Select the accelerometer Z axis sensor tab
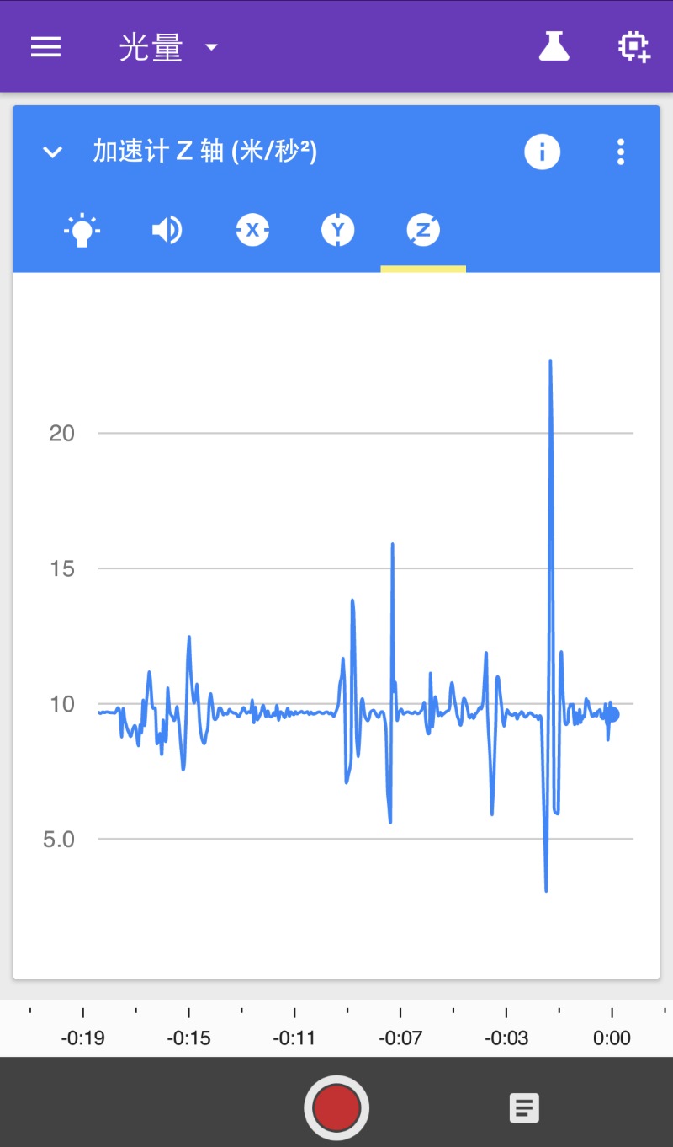The height and width of the screenshot is (1147, 673). tap(423, 230)
